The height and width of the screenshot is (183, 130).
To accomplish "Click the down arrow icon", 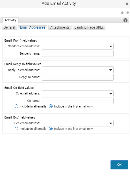I will (x=127, y=12).
